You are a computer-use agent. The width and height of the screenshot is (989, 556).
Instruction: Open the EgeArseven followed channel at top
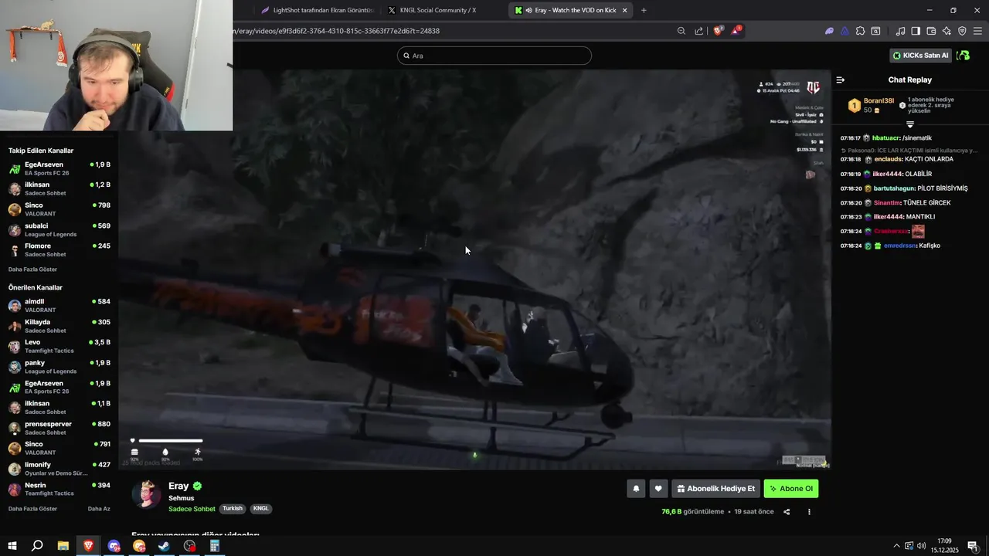coord(59,168)
